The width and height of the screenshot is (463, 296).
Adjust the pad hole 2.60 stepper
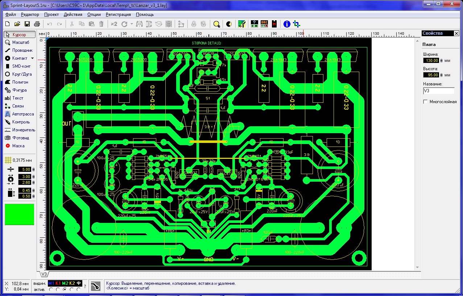click(33, 182)
